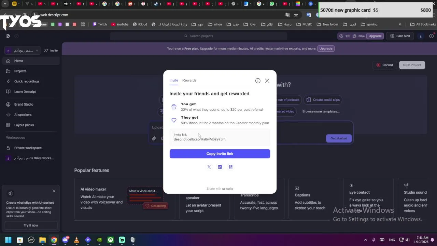Click the translate page icon

[x=287, y=15]
